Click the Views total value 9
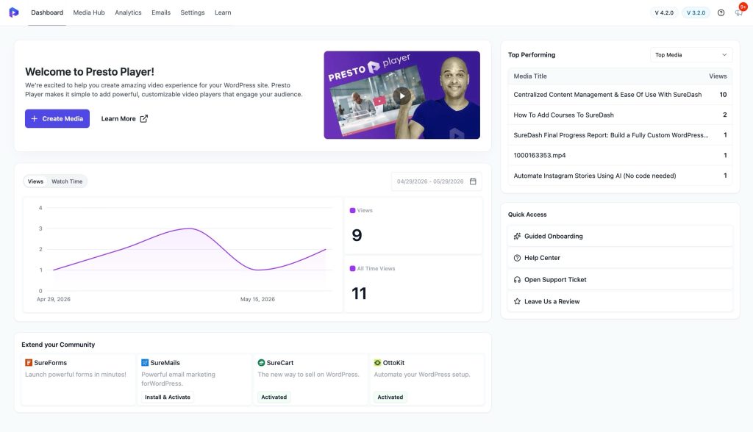This screenshot has height=432, width=753. click(357, 235)
